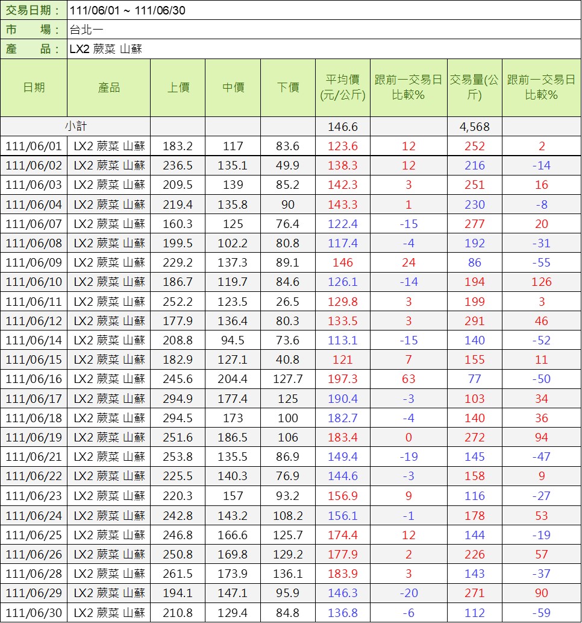The height and width of the screenshot is (623, 582).
Task: Click the 平均價(元/公斤) column header
Action: pyautogui.click(x=342, y=87)
